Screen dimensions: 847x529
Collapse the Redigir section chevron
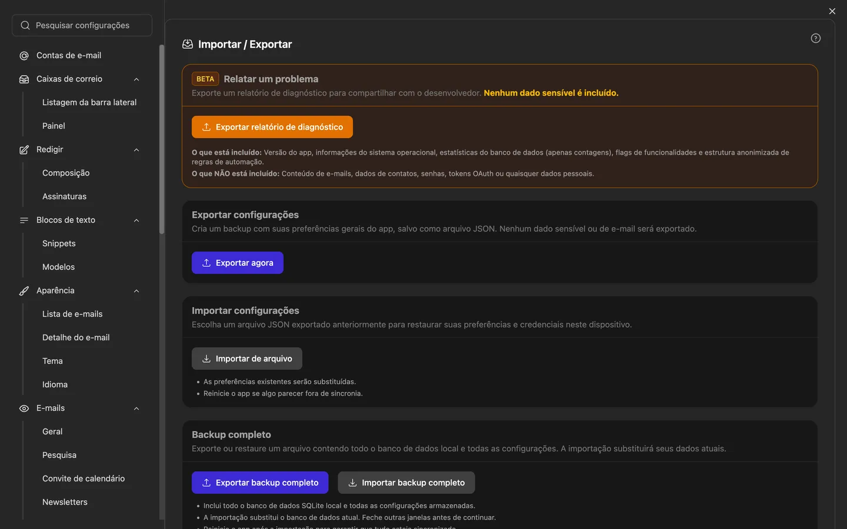[136, 150]
